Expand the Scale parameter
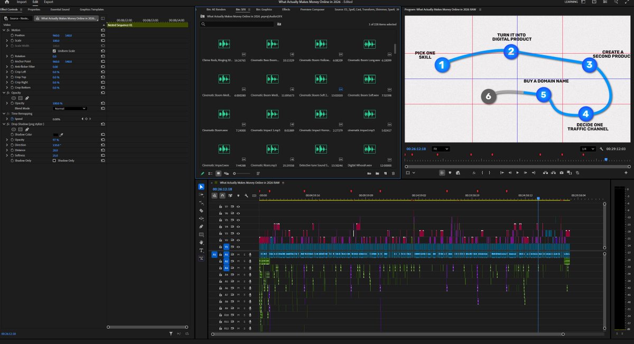This screenshot has height=344, width=634. tap(7, 41)
